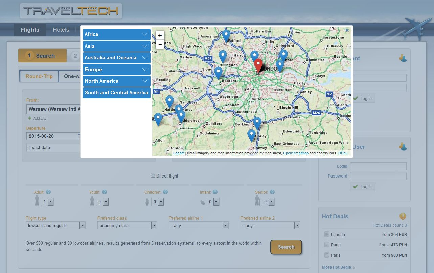Expand the Europe region list

tap(117, 70)
